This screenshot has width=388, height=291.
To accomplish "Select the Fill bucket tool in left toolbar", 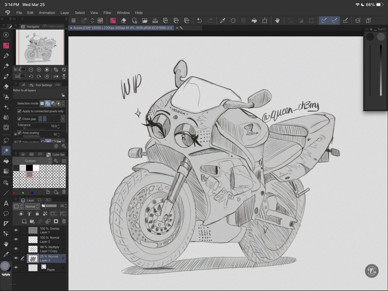I will (6, 161).
